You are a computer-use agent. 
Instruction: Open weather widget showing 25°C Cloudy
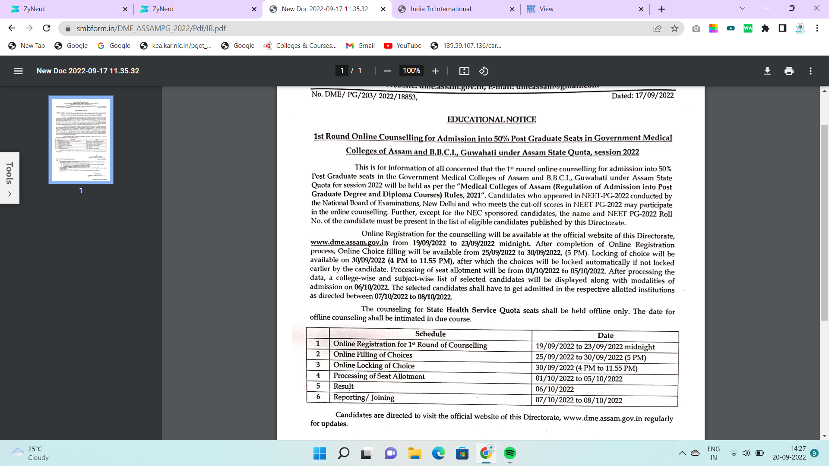click(x=30, y=453)
